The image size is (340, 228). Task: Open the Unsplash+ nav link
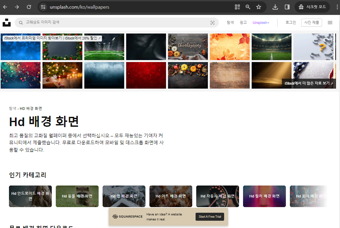coord(261,23)
